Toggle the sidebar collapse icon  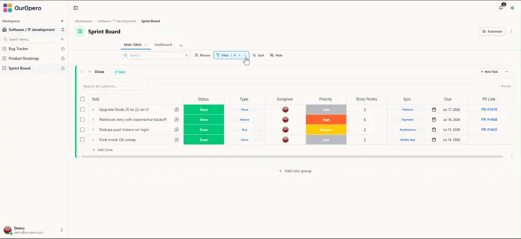75,8
